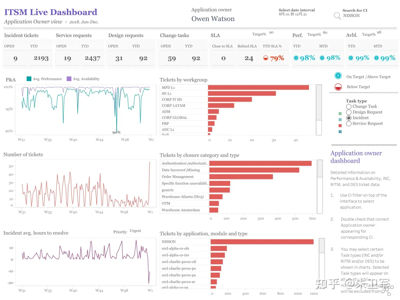Click the Application owner dashboard heading

coord(356,157)
